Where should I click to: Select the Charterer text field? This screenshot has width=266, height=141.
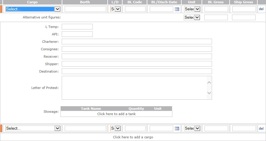tap(137, 42)
